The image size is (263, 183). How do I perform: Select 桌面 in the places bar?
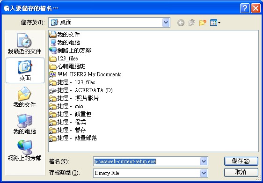coord(25,71)
